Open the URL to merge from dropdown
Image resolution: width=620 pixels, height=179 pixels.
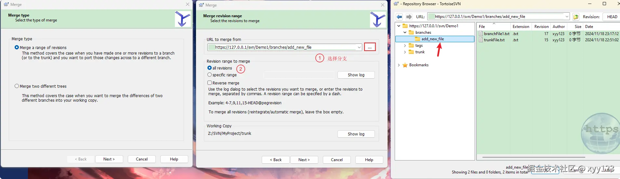pyautogui.click(x=359, y=47)
